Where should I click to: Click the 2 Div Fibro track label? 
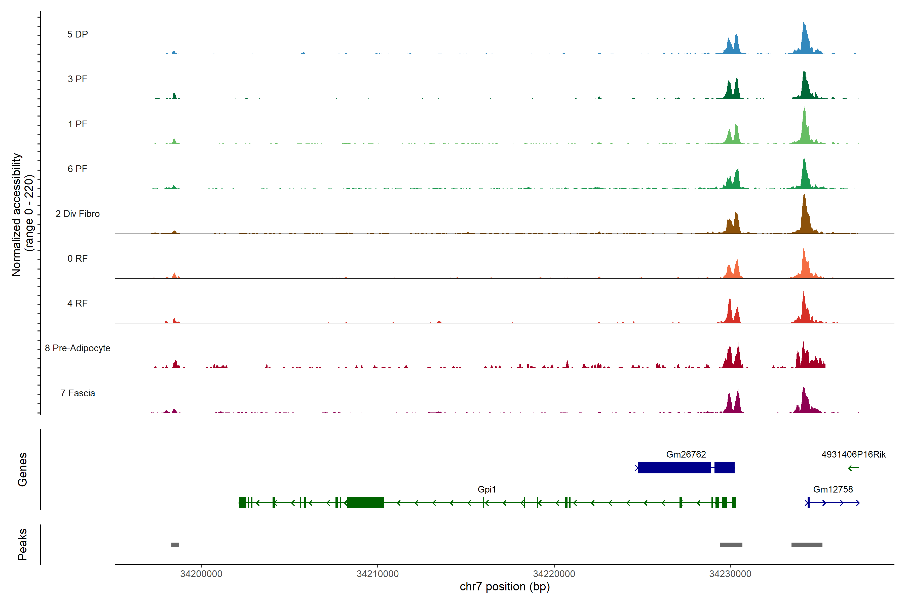[78, 214]
